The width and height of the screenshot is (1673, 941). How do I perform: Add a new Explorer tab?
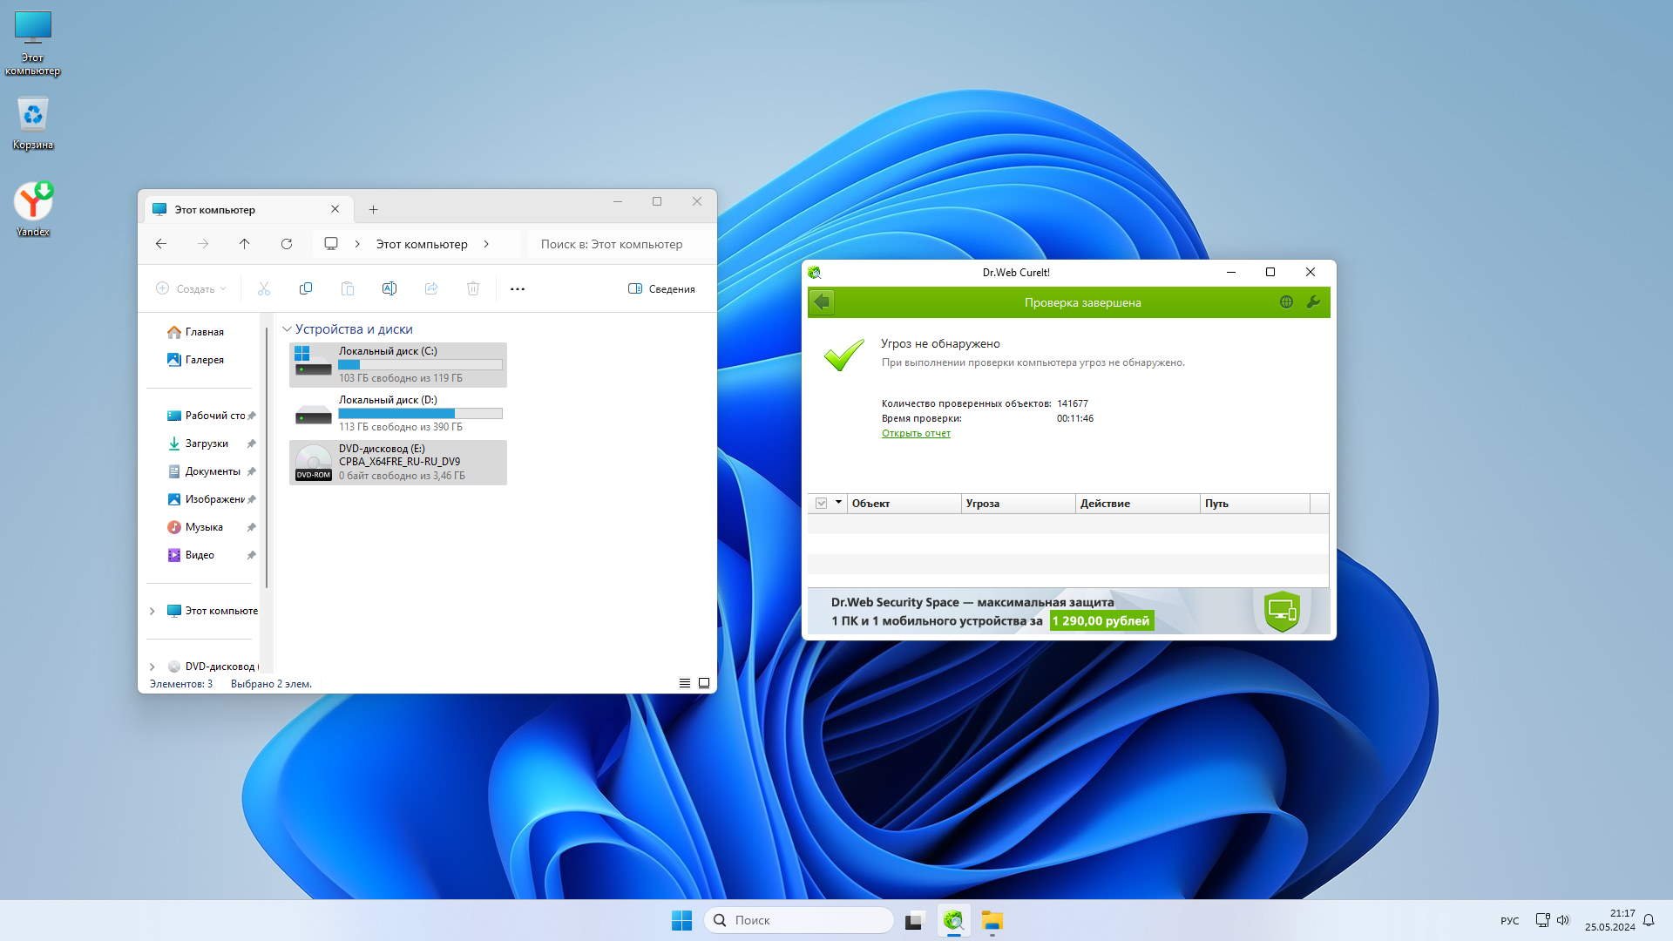373,209
